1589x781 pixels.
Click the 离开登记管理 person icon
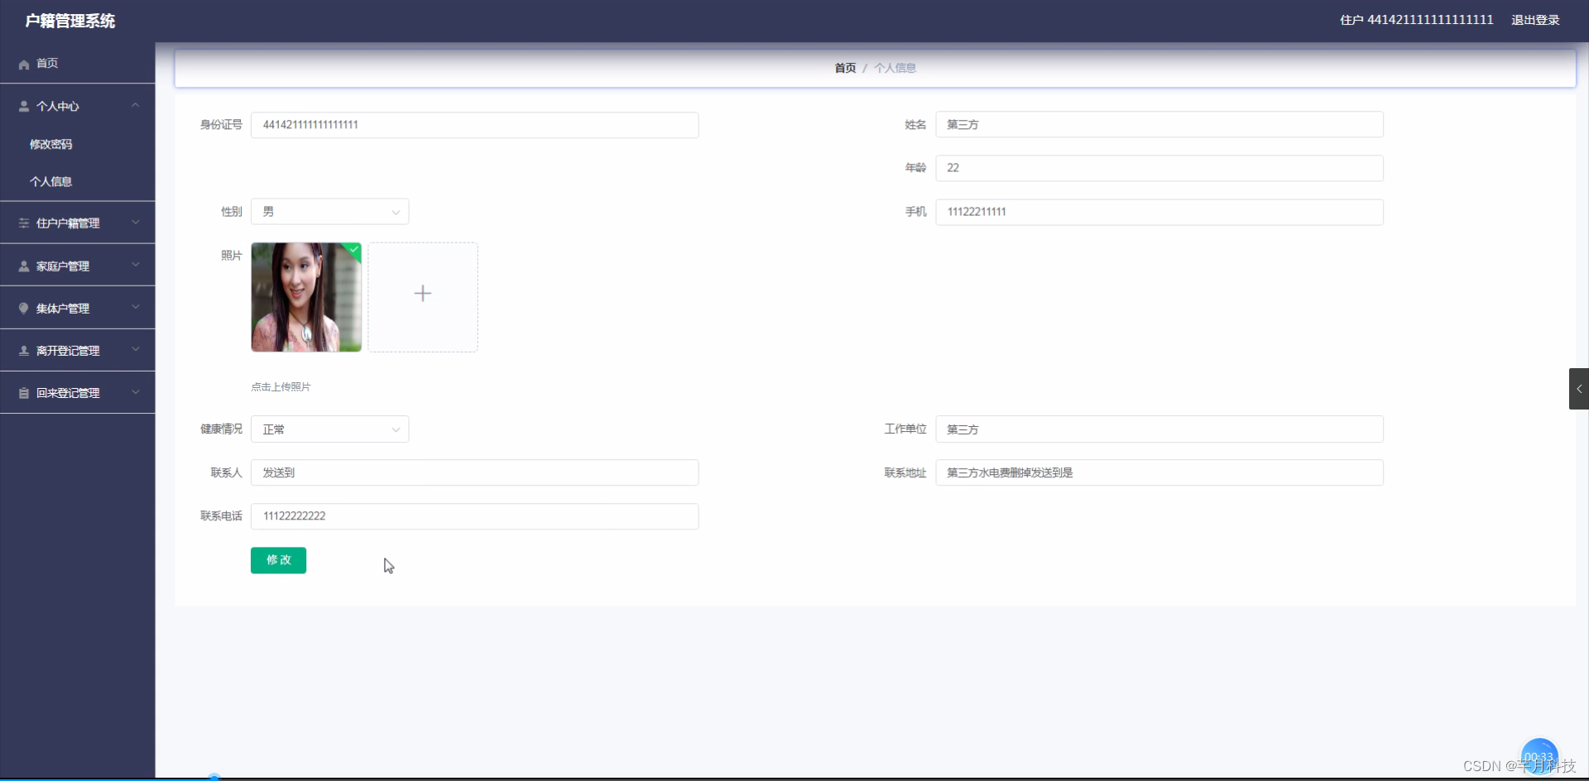pos(23,350)
